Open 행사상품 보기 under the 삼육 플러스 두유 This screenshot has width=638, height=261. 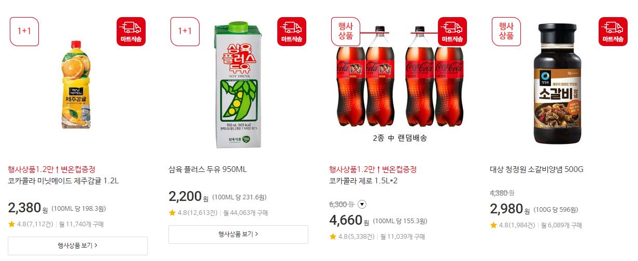(x=238, y=234)
